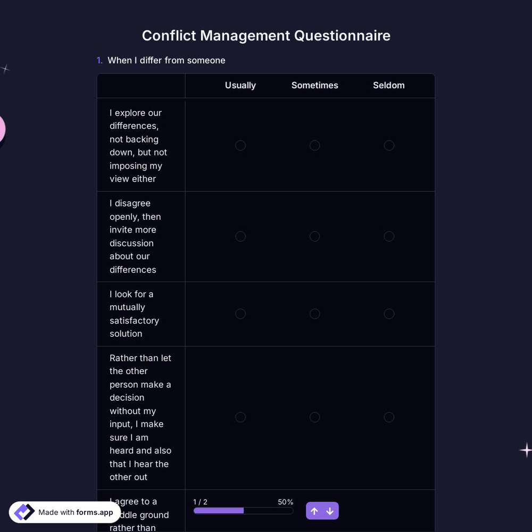Select Seldom for 'Rather than let the other person' row
532x532 pixels.
coord(389,417)
